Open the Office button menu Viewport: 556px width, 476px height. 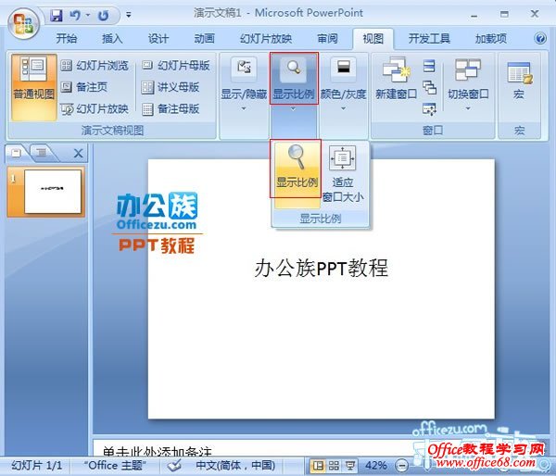23,24
